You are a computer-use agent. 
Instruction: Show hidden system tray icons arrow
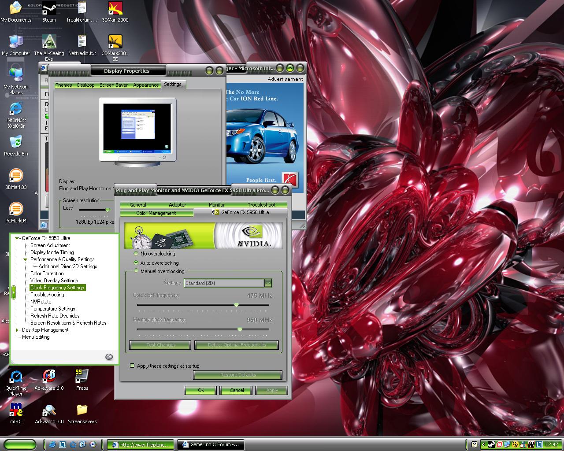pyautogui.click(x=483, y=444)
